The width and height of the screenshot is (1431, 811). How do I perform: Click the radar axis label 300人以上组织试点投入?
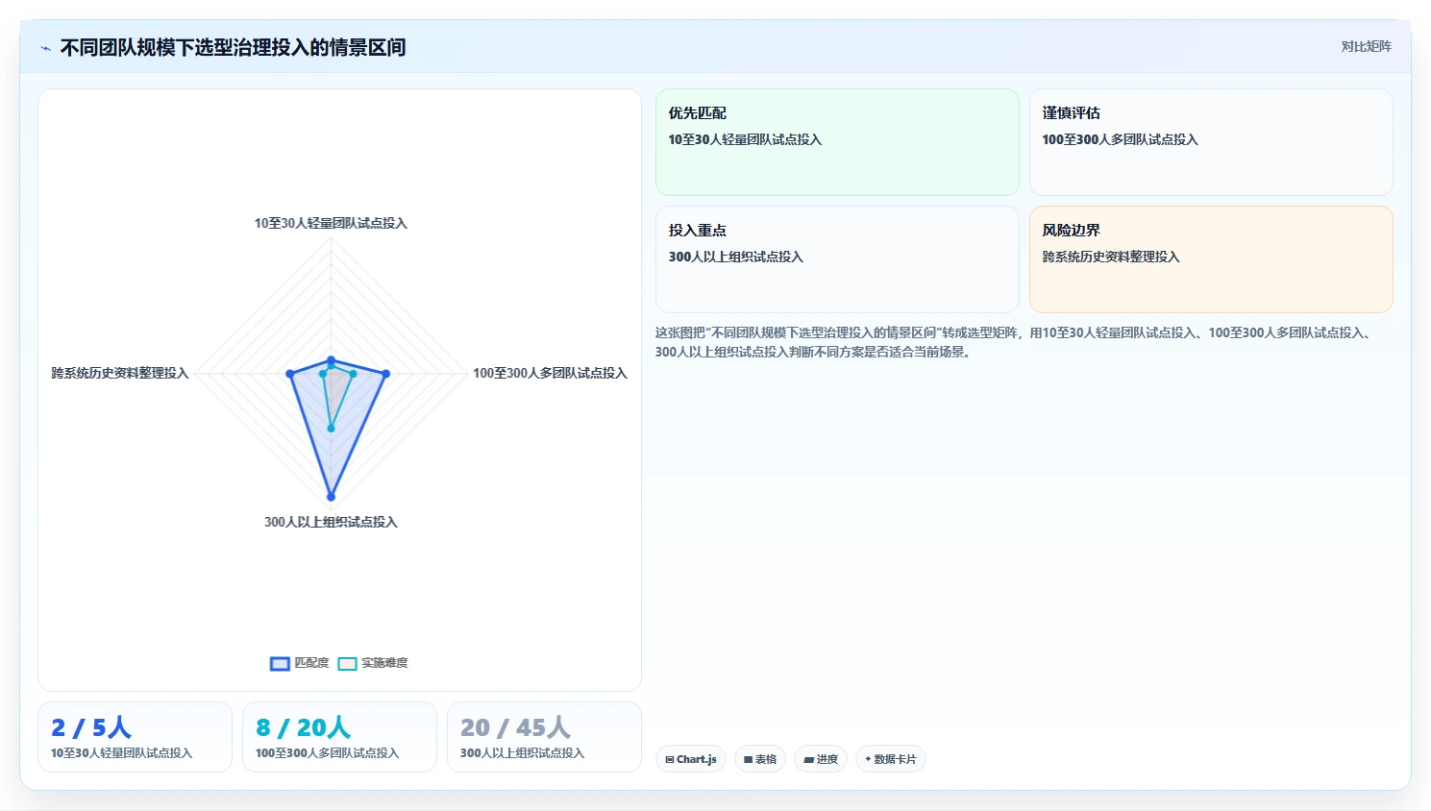(331, 522)
